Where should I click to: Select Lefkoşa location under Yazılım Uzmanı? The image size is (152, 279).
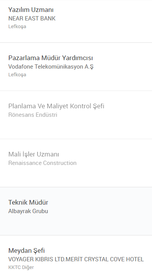click(17, 27)
